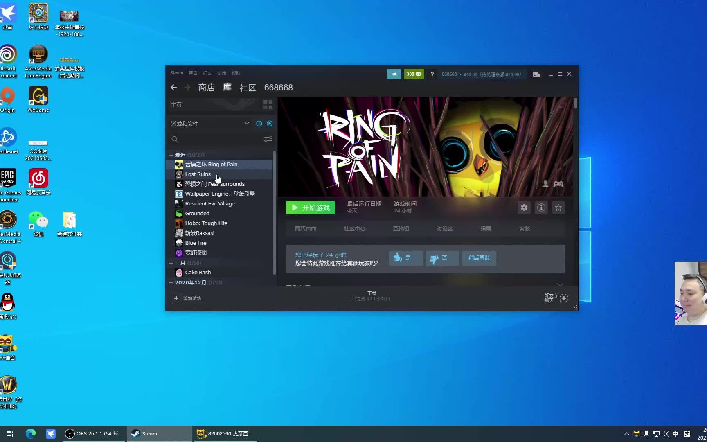Select Blue Fire in the library list
707x442 pixels.
tap(219, 243)
